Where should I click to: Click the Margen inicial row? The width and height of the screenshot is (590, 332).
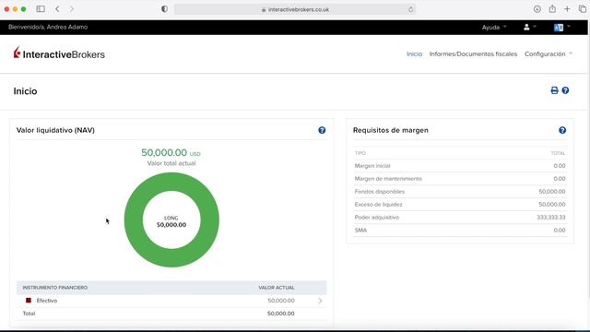click(460, 166)
